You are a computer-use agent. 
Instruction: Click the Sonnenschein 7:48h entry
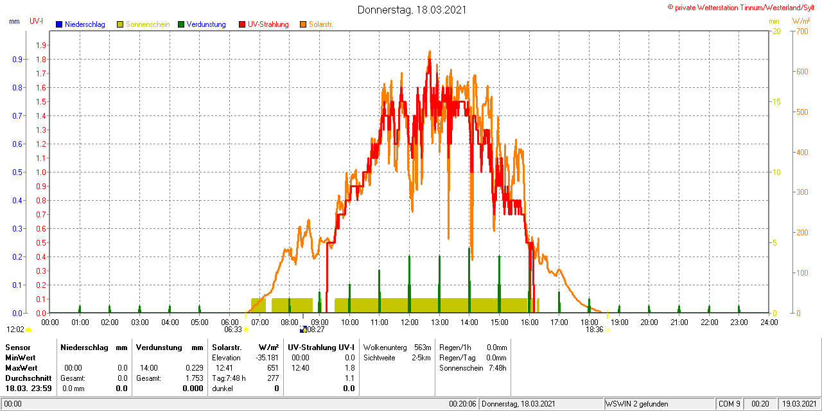473,368
